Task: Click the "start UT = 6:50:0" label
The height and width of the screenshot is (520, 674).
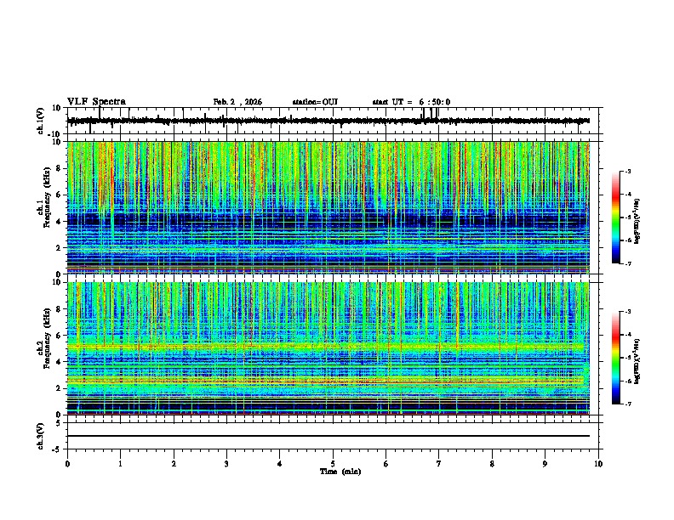Action: tap(411, 102)
